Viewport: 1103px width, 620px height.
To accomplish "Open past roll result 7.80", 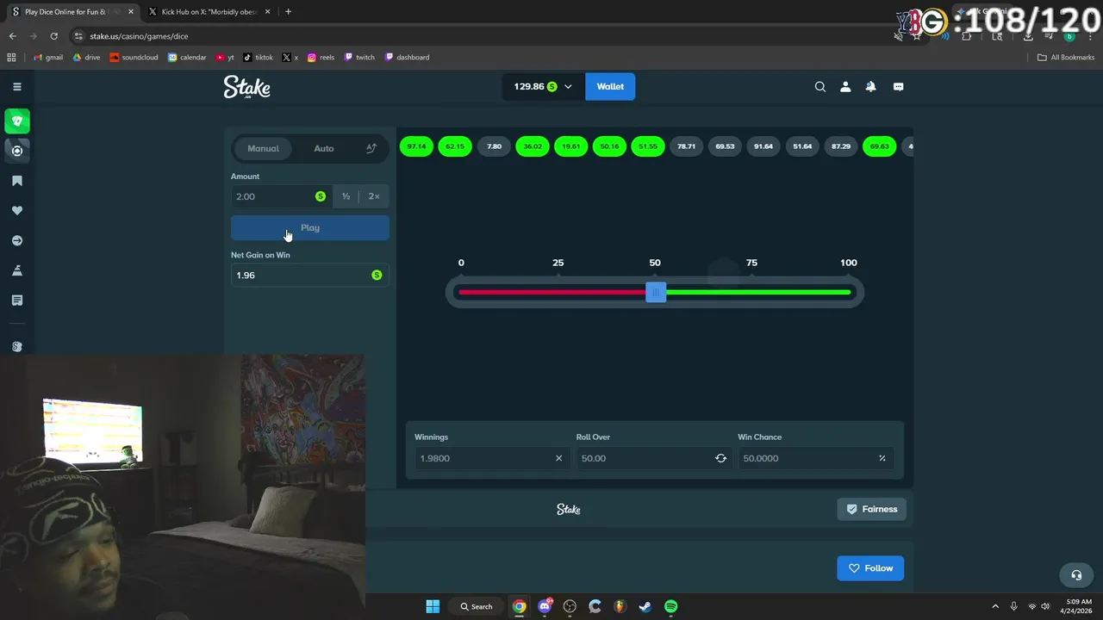I will pyautogui.click(x=494, y=146).
